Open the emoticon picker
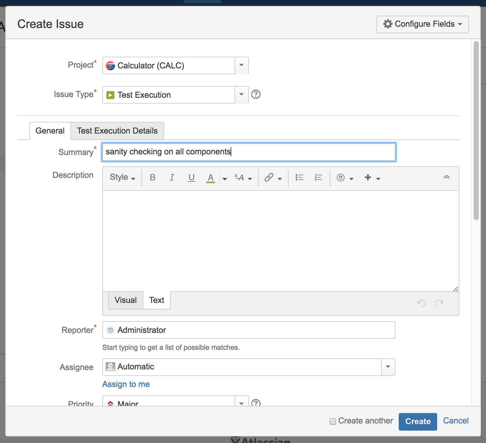 pyautogui.click(x=345, y=178)
